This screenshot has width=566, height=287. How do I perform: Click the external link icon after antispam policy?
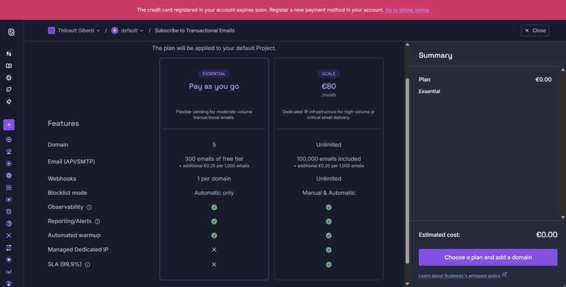(505, 275)
